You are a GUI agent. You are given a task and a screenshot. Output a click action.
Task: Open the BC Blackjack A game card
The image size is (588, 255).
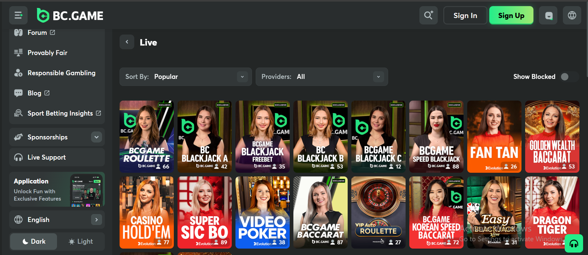pyautogui.click(x=204, y=137)
